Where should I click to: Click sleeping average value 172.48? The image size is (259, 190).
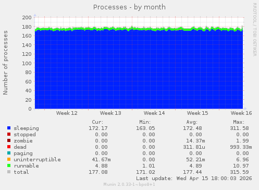pos(192,128)
